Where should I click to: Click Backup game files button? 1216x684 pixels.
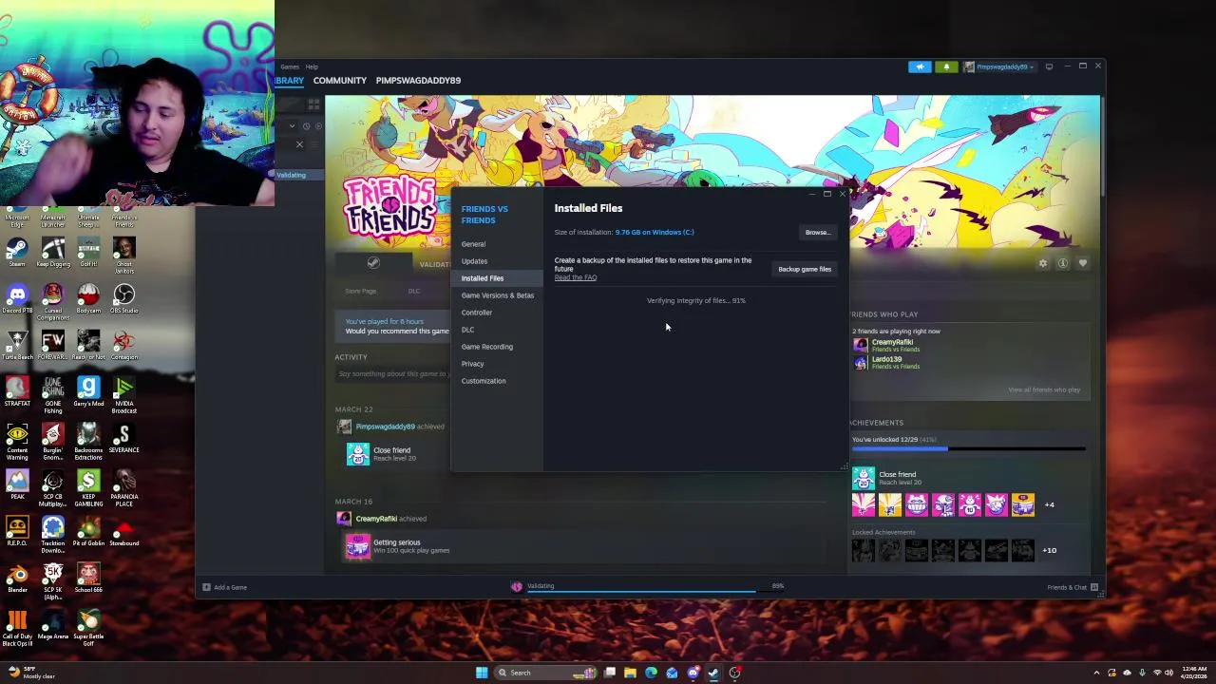click(x=805, y=270)
